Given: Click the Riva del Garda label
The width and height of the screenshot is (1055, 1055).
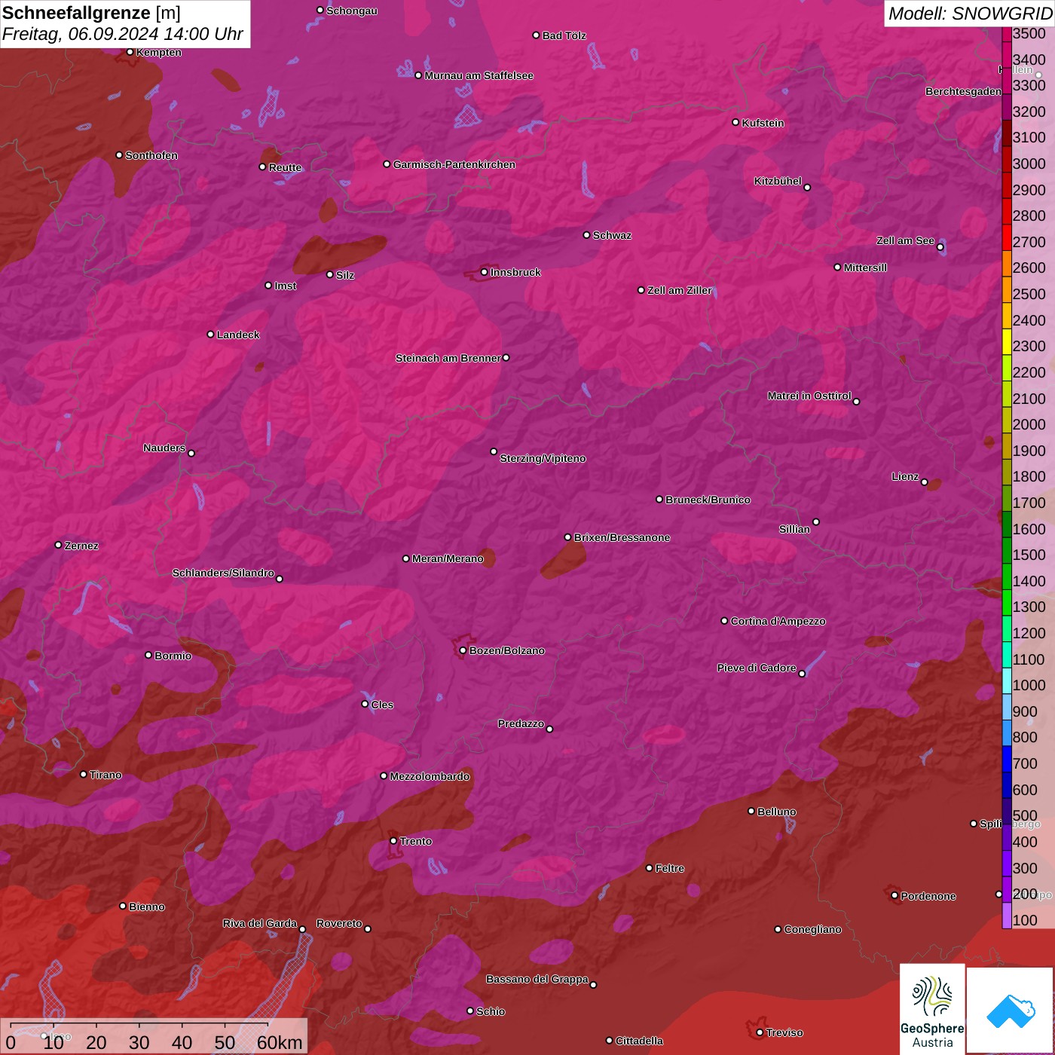Looking at the screenshot, I should click(x=260, y=923).
